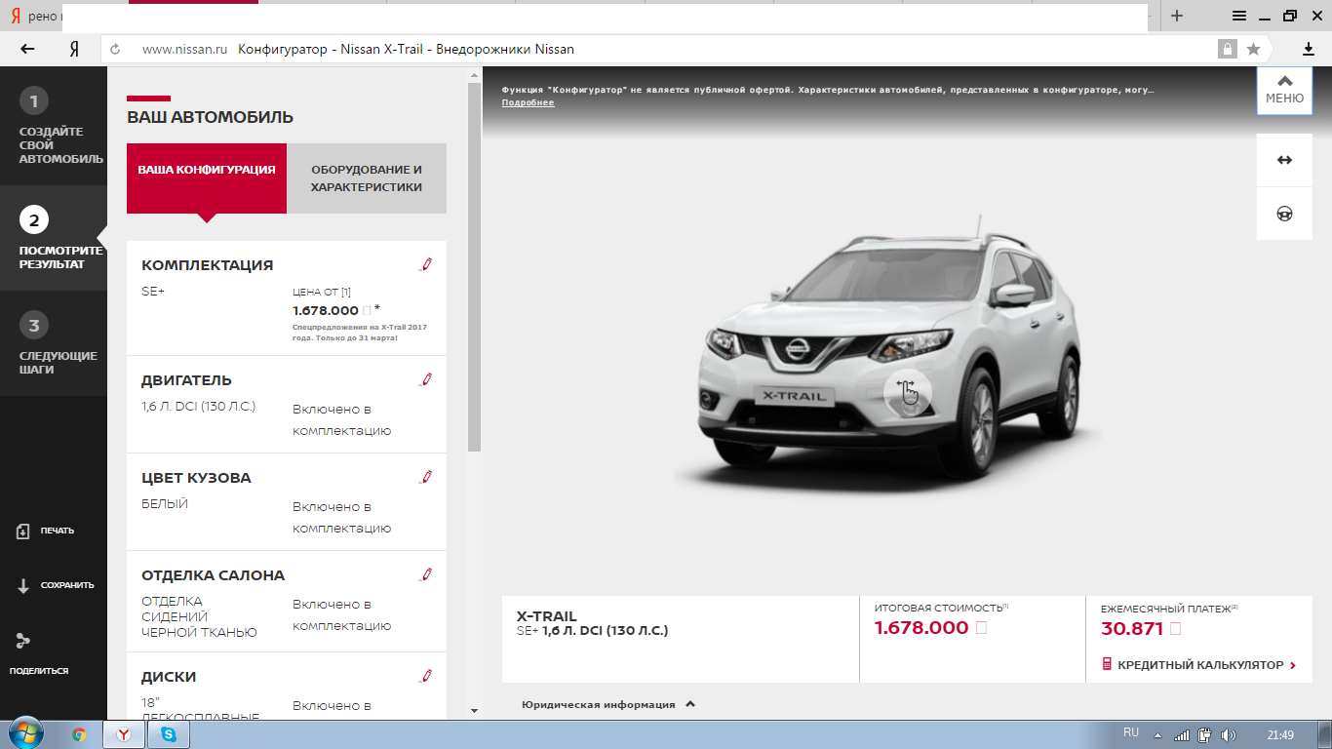Image resolution: width=1332 pixels, height=749 pixels.
Task: Click the address bar padlock icon
Action: point(1226,49)
